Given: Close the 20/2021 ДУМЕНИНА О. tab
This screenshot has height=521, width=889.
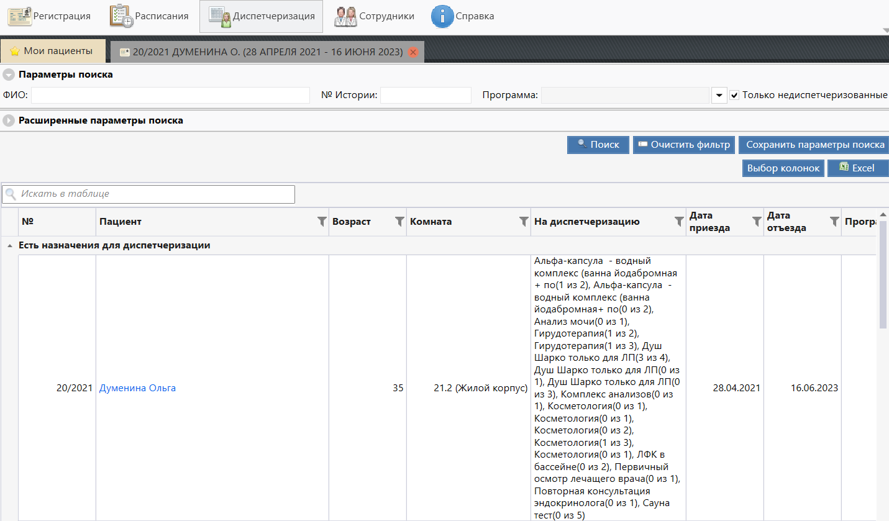Looking at the screenshot, I should (413, 52).
